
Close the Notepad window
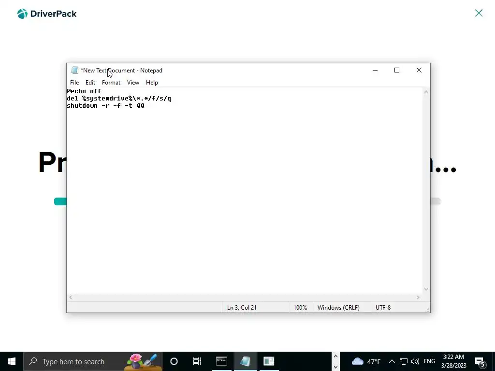(x=419, y=70)
